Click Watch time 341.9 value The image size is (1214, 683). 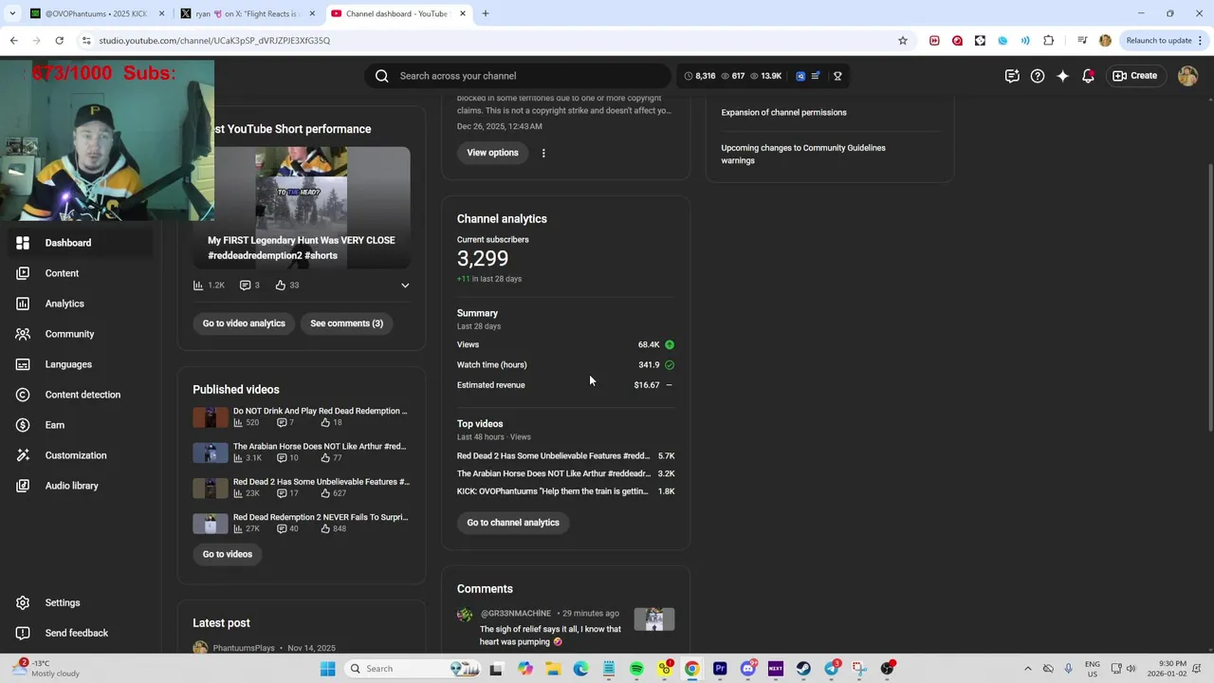pyautogui.click(x=649, y=365)
